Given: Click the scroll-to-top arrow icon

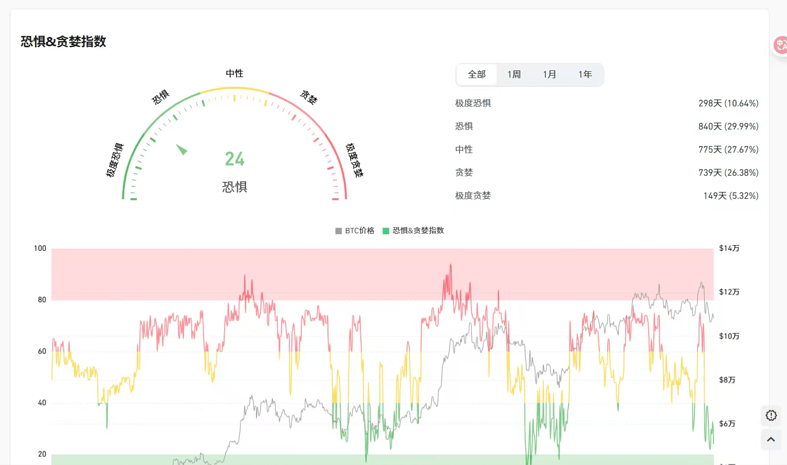Looking at the screenshot, I should (771, 439).
